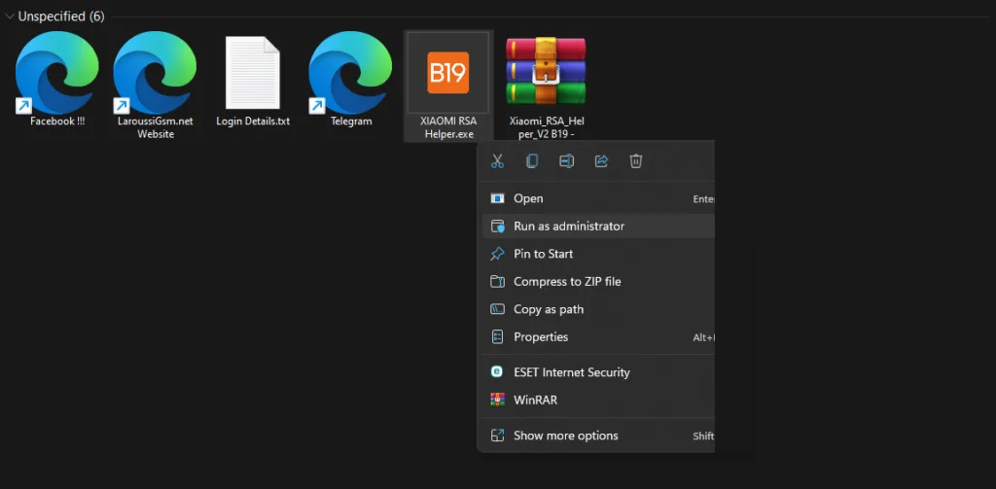Select the LaroussiGsm.net Website shortcut icon

tap(155, 72)
